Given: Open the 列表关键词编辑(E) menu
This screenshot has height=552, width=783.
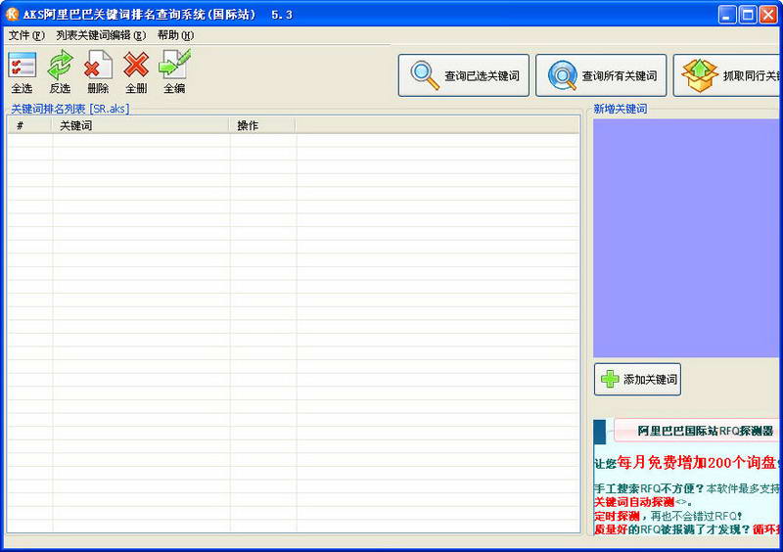Looking at the screenshot, I should click(x=101, y=35).
